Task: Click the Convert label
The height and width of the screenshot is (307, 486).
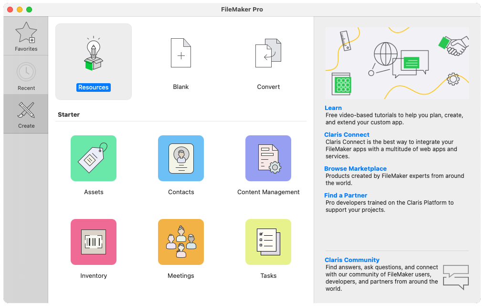Action: (x=268, y=87)
